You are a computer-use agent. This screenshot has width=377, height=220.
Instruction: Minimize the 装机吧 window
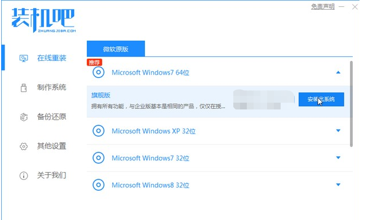[341, 7]
